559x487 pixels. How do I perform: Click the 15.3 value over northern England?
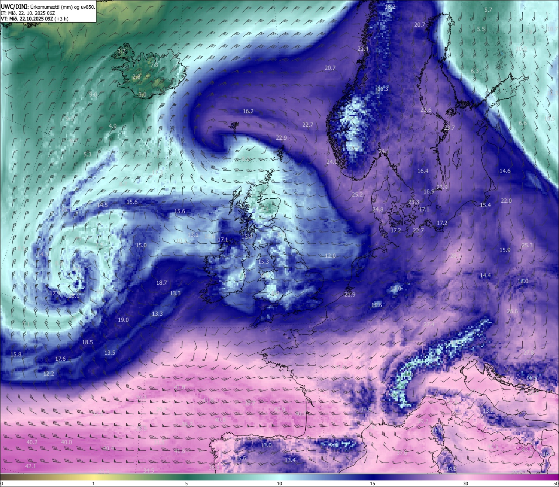pyautogui.click(x=263, y=262)
